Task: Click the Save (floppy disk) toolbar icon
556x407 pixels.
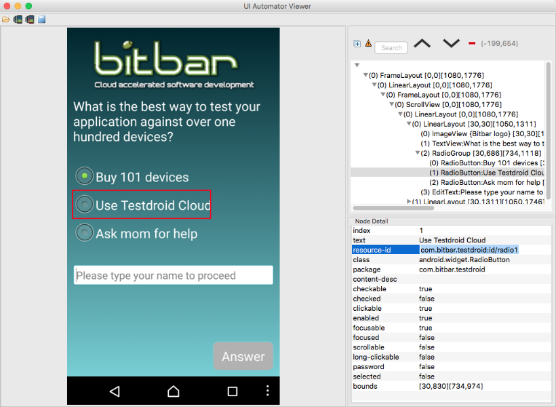Action: [x=42, y=20]
